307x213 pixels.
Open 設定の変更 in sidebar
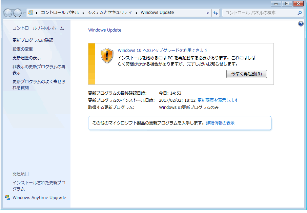point(23,49)
